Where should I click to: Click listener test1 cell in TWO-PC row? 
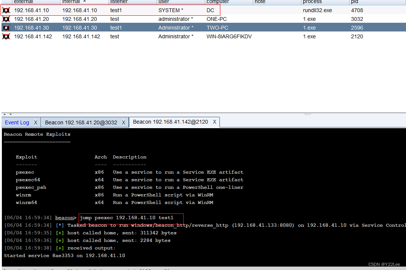(116, 28)
